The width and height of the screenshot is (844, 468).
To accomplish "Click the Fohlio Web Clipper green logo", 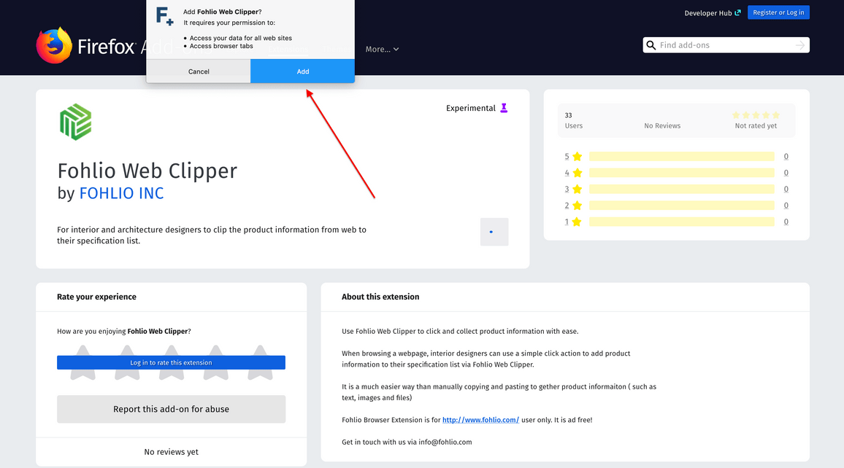I will tap(75, 122).
